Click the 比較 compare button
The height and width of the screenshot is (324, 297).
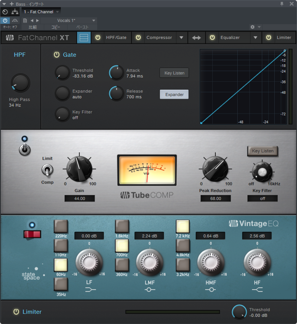(x=33, y=27)
